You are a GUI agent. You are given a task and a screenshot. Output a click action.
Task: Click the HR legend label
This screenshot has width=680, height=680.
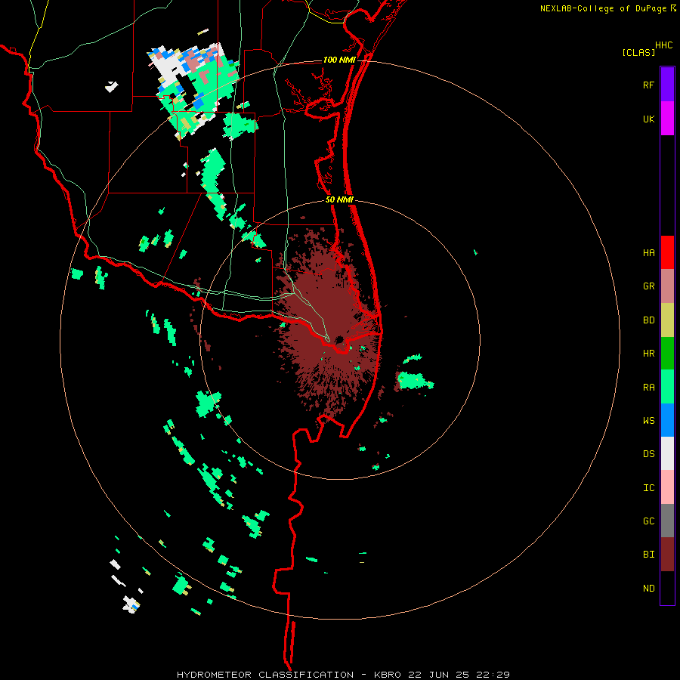(x=648, y=354)
